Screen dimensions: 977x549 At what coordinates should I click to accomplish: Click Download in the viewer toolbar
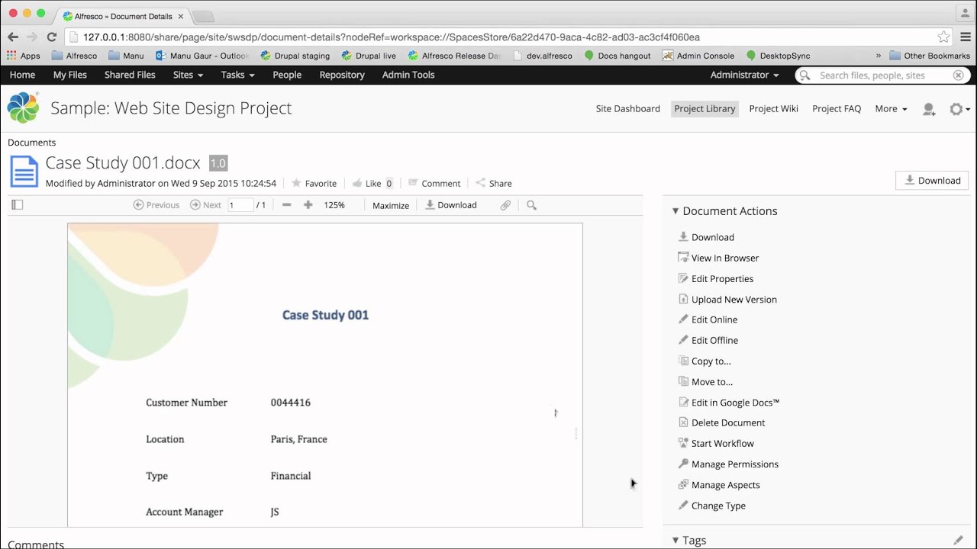451,205
